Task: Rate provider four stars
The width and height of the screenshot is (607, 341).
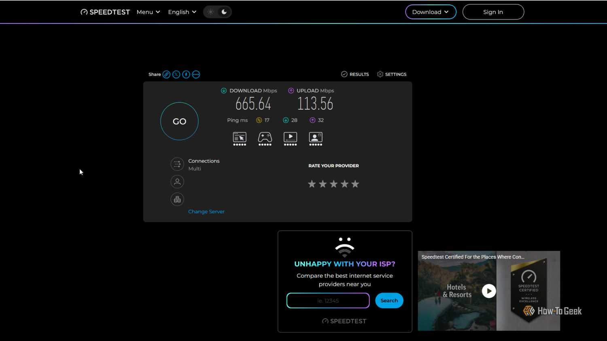Action: pyautogui.click(x=344, y=184)
